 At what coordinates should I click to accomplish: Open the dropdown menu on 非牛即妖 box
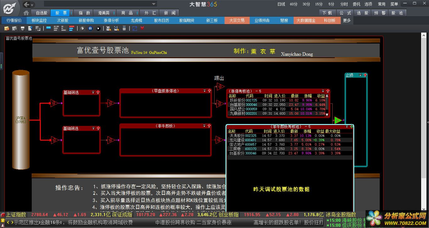tap(205, 126)
